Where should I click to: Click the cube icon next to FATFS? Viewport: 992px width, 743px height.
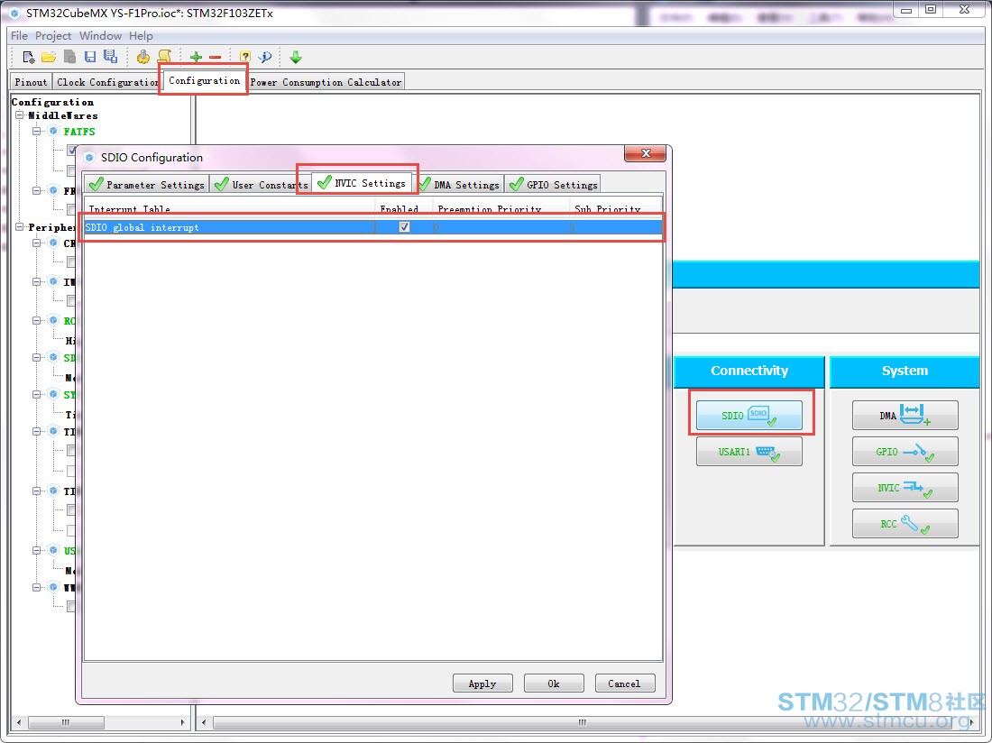(54, 131)
